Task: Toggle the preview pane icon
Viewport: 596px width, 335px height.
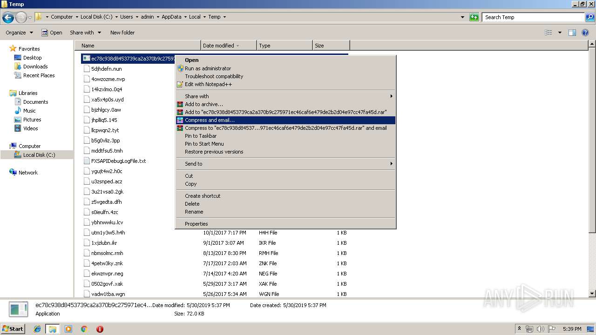Action: pyautogui.click(x=572, y=33)
